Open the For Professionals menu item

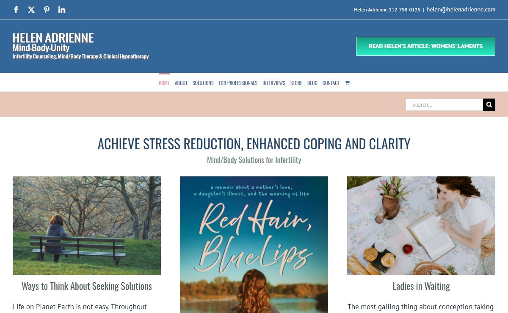[x=238, y=83]
